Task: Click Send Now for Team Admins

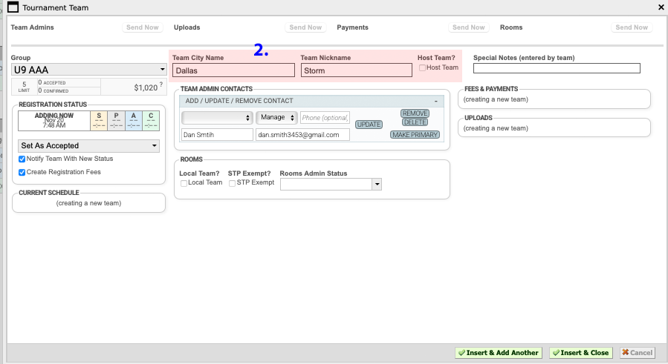Action: click(x=142, y=27)
